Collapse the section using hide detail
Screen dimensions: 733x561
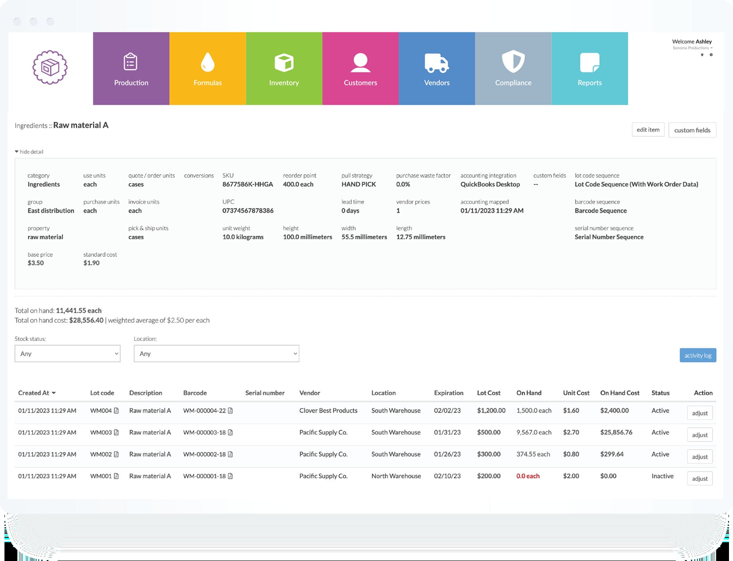point(29,152)
